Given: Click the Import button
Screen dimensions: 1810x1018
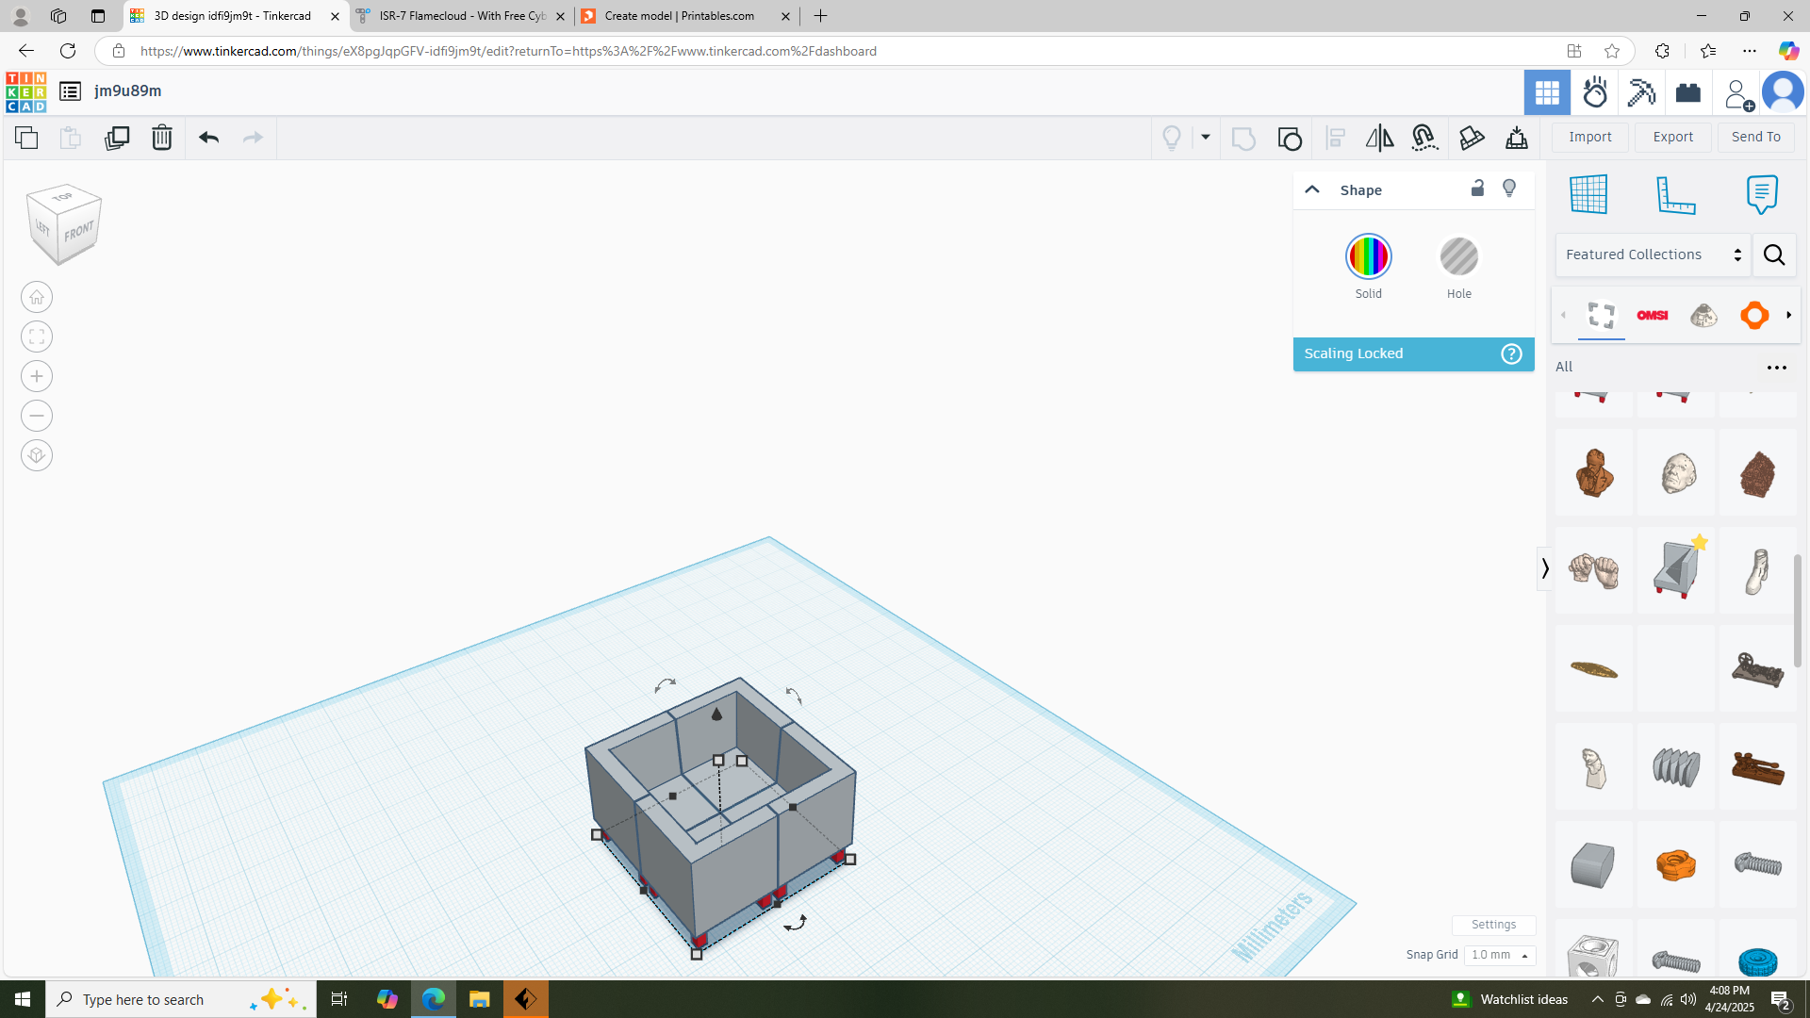Looking at the screenshot, I should [1589, 138].
